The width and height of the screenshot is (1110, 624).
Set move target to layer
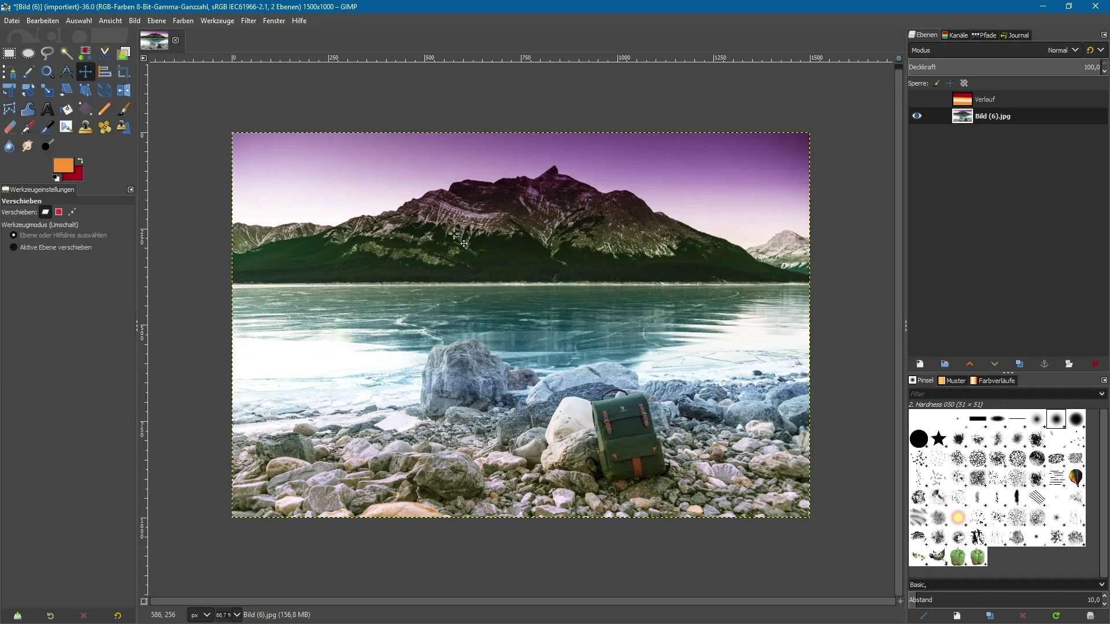[x=45, y=212]
